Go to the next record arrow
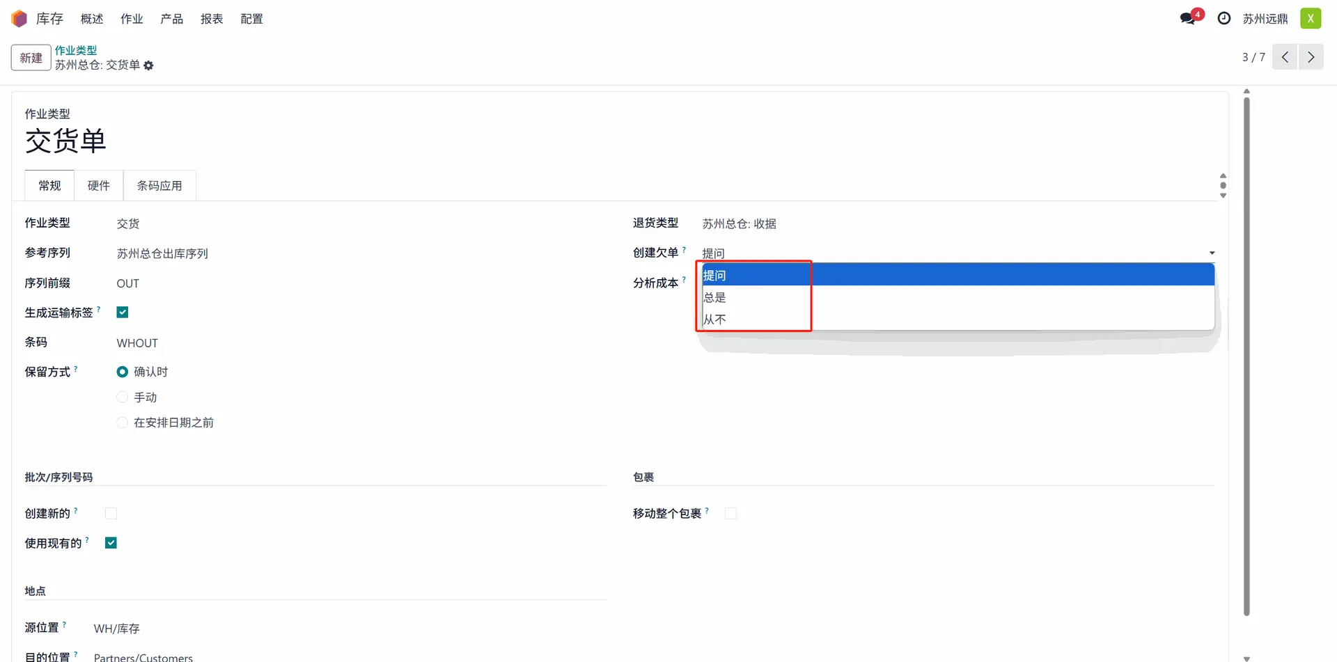The image size is (1337, 662). coord(1311,57)
